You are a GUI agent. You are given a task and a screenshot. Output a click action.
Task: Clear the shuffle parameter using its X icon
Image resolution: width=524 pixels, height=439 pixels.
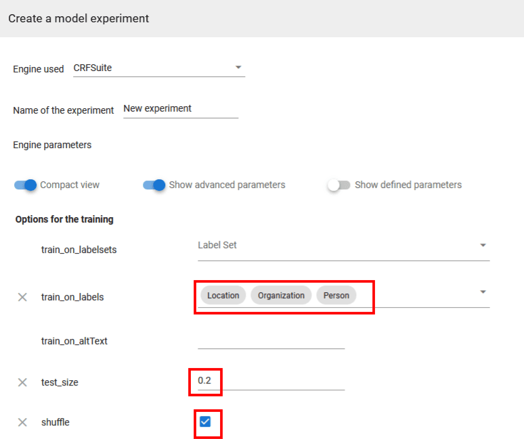point(22,423)
